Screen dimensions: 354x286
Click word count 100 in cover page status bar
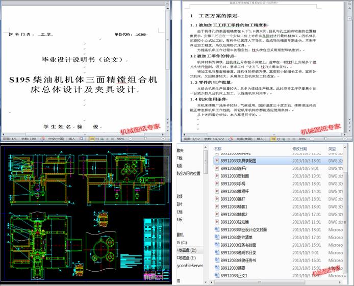pyautogui.click(x=29, y=139)
